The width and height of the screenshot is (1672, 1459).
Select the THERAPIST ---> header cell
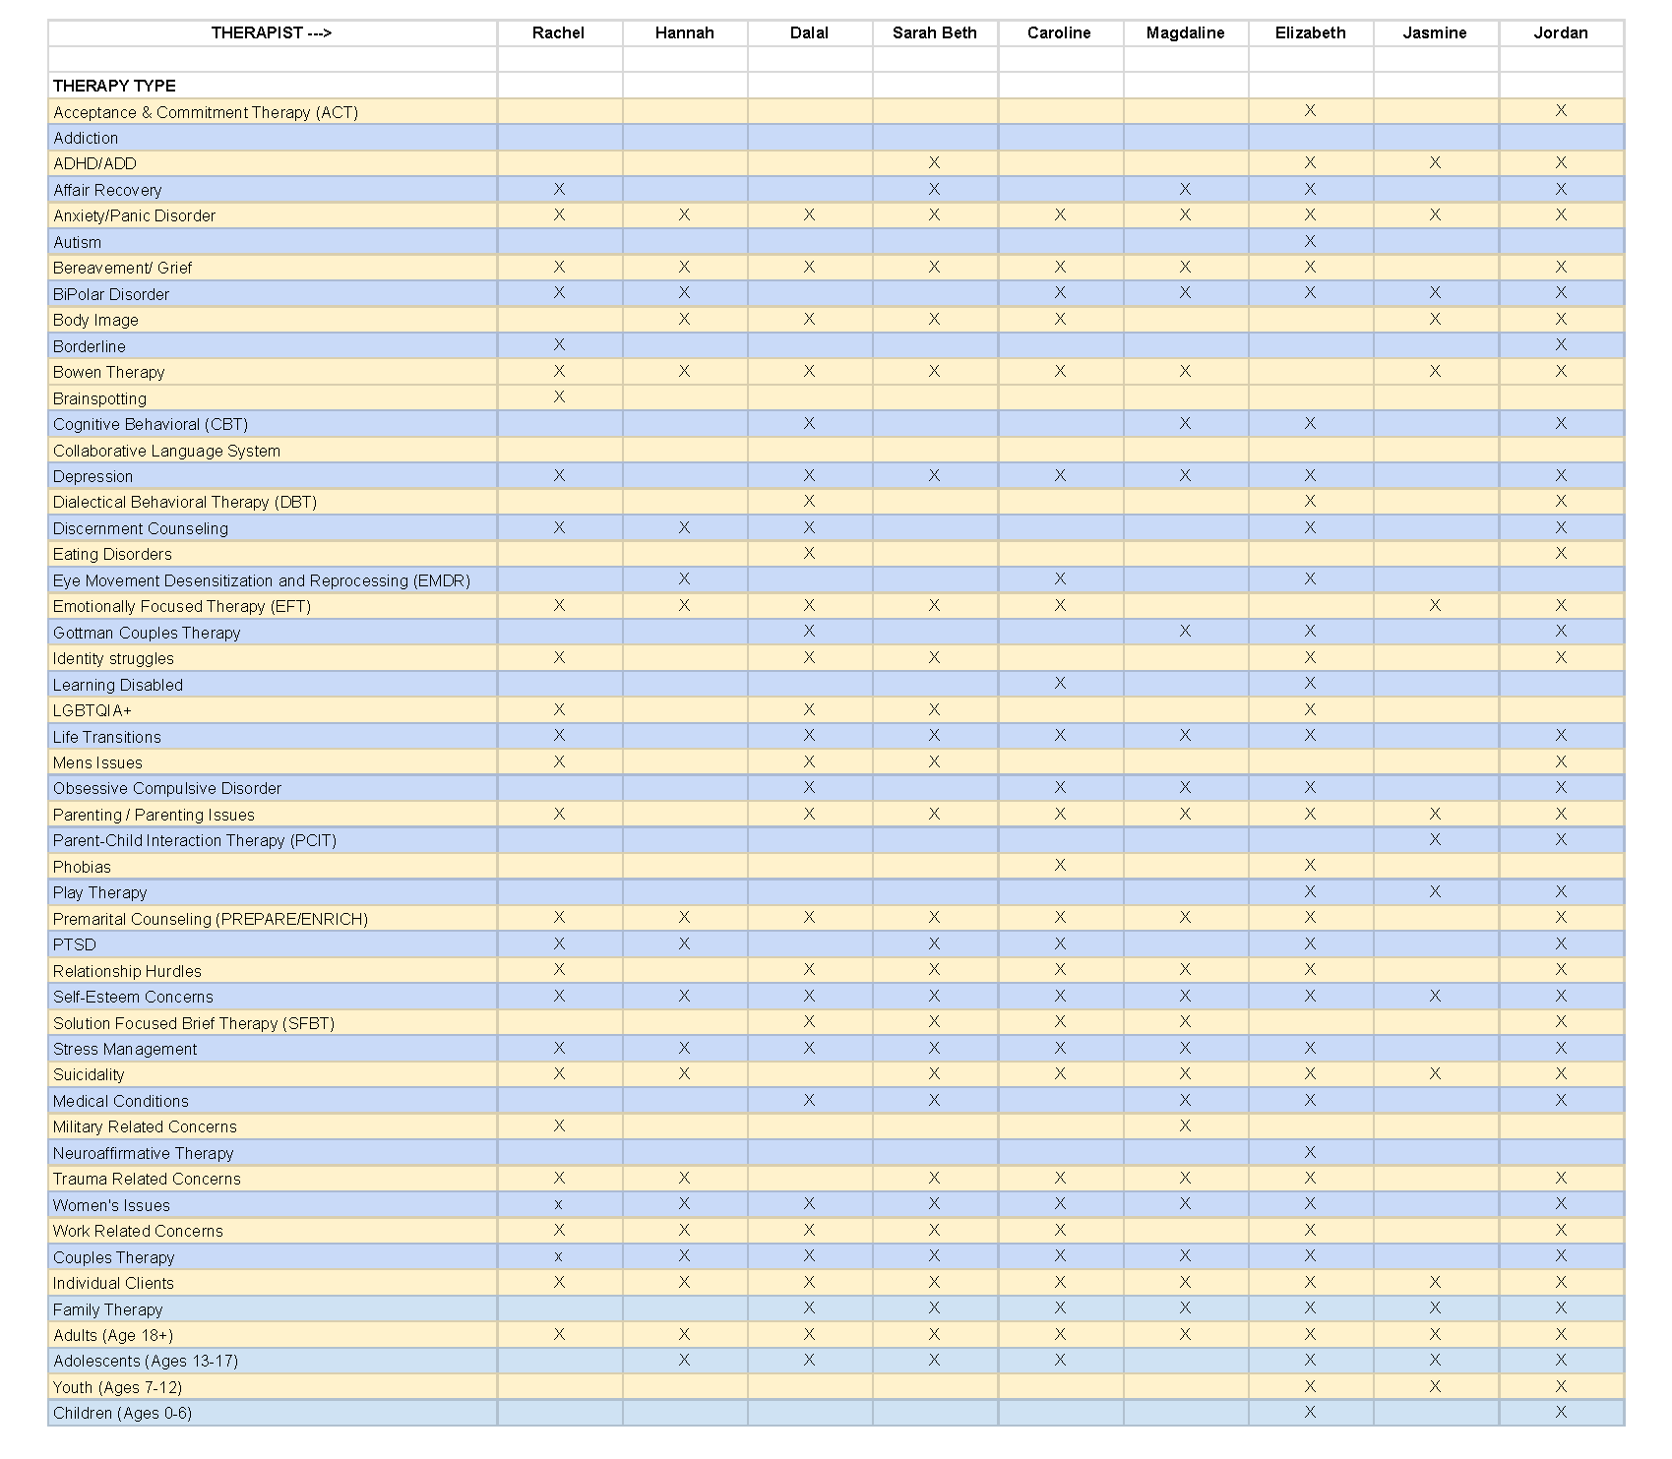coord(272,33)
